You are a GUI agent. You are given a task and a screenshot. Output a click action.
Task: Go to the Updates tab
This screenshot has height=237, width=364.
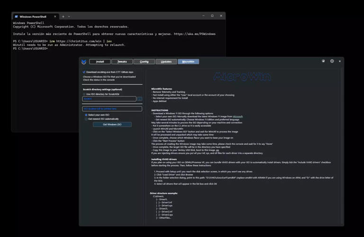(x=166, y=61)
